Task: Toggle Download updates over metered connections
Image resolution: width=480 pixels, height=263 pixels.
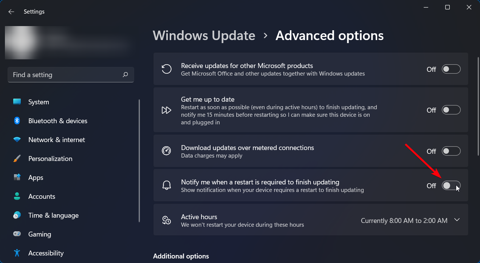Action: (451, 151)
